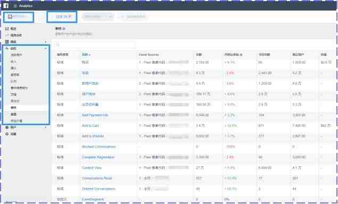Click the activity pulse icon in sidebar
Image resolution: width=338 pixels, height=204 pixels.
pos(7,48)
